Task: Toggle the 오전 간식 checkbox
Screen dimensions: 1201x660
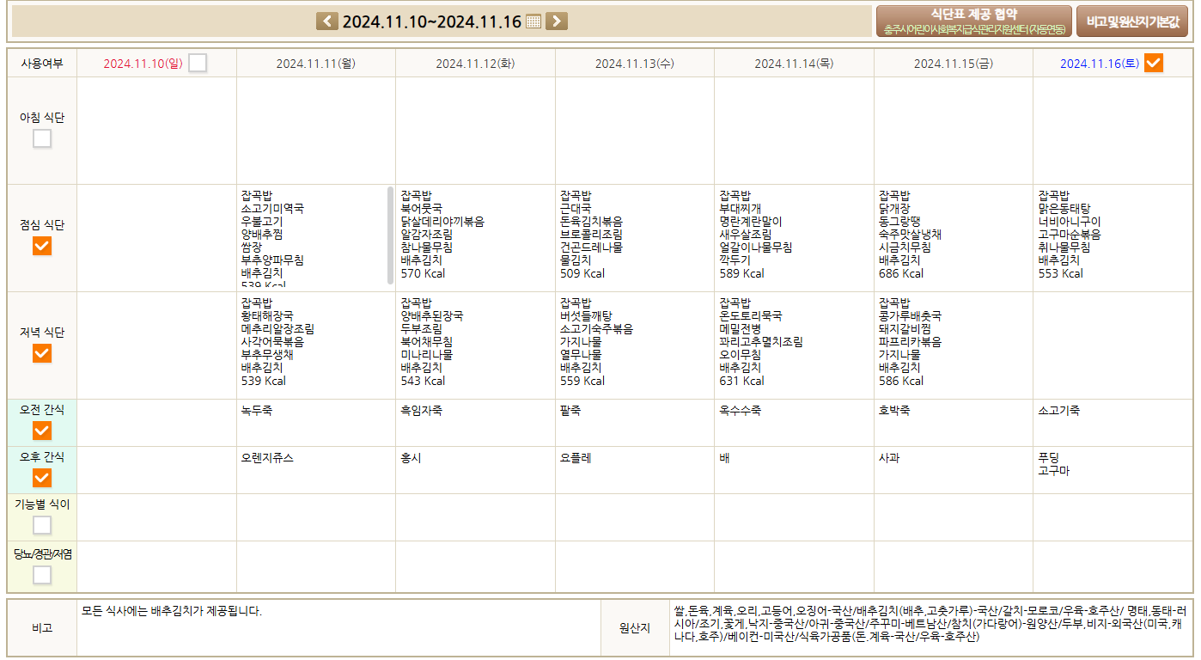Action: 42,431
